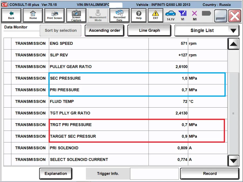Screen dimensions: 243x182
Task: Open the Single List dropdown
Action: point(207,30)
